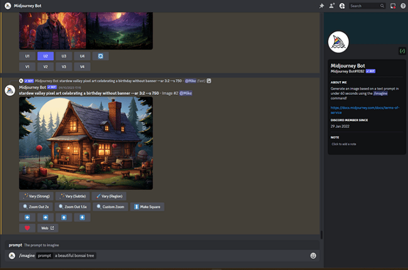Click the Make Square button
Image resolution: width=408 pixels, height=270 pixels.
[x=147, y=207]
